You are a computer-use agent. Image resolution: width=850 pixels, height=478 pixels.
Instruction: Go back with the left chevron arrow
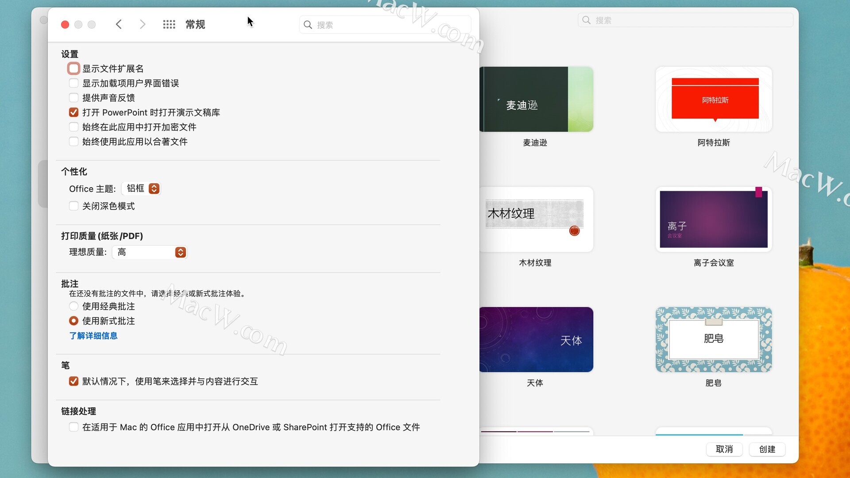tap(118, 24)
